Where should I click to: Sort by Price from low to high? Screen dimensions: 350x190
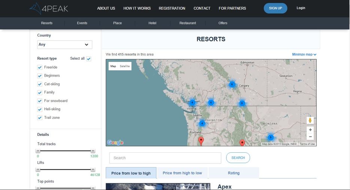pos(131,173)
